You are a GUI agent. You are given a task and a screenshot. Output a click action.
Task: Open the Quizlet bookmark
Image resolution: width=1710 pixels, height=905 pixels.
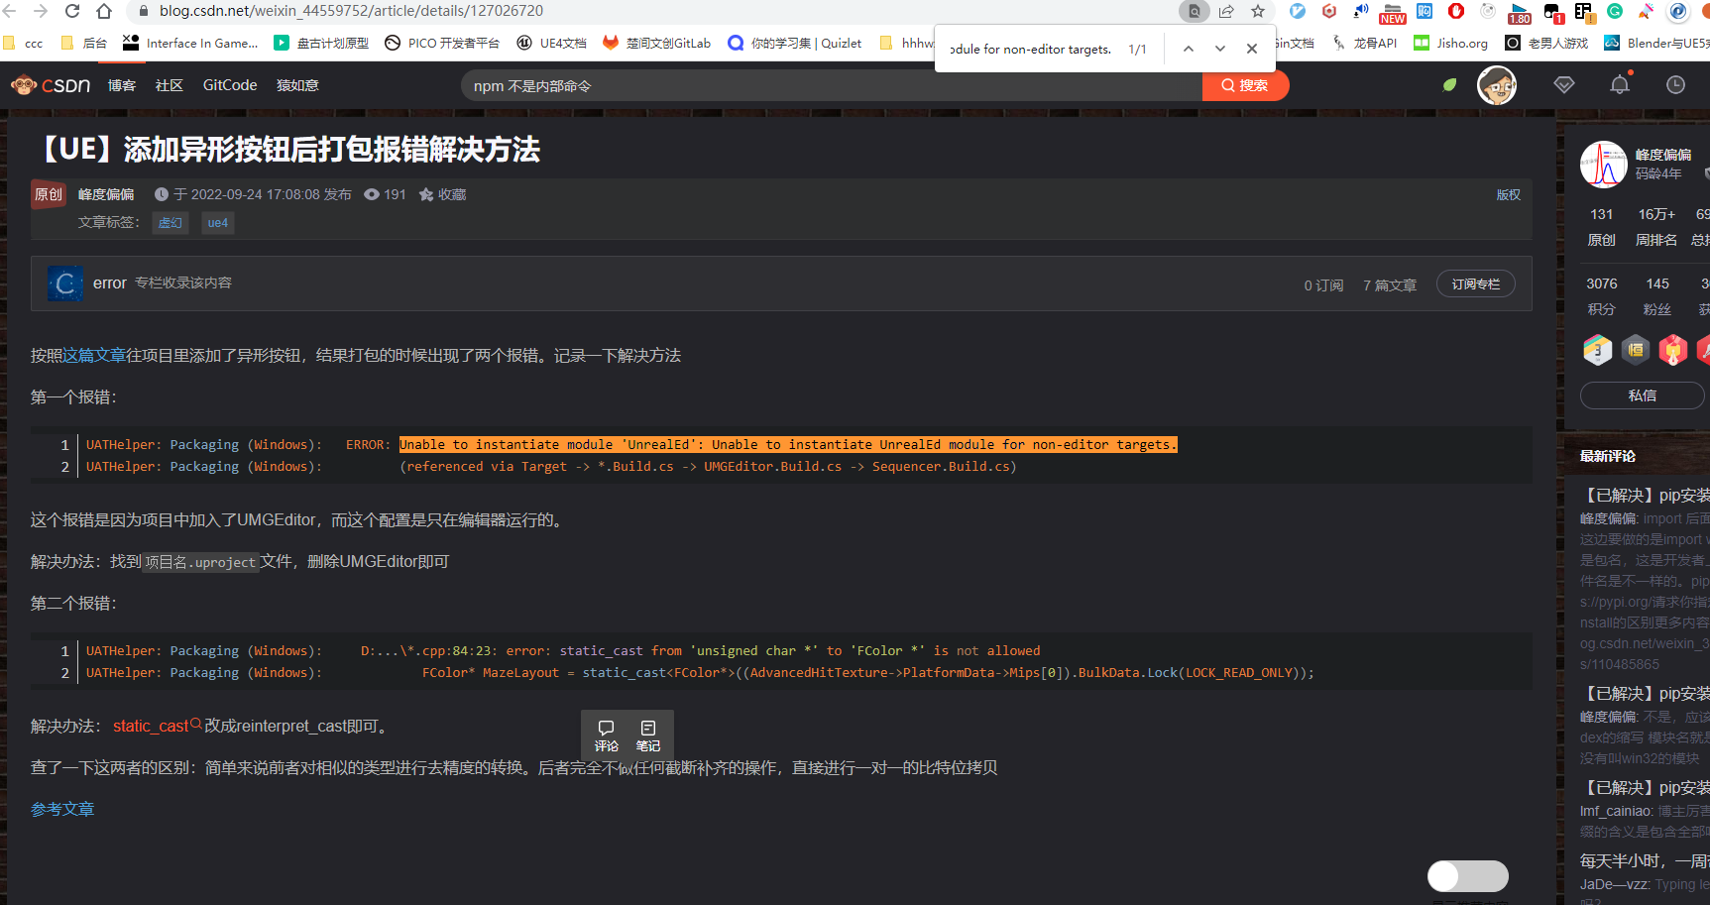(x=794, y=43)
